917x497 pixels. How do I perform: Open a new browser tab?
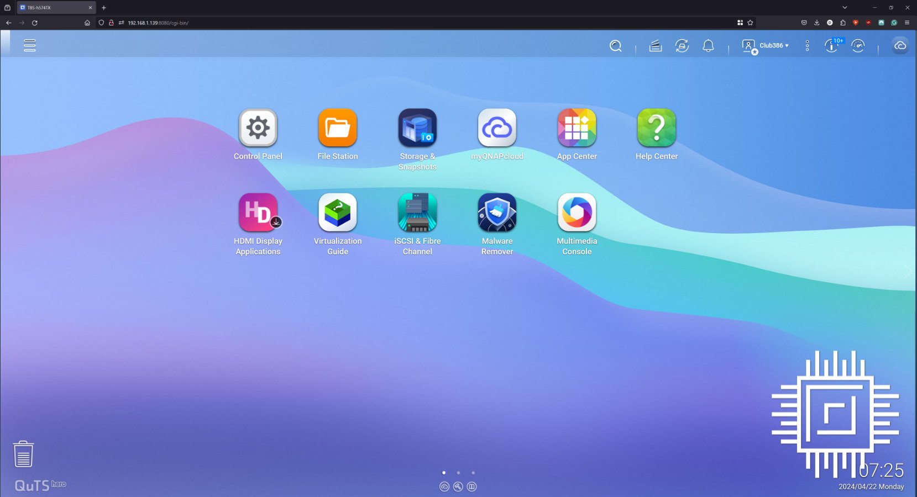click(x=103, y=8)
